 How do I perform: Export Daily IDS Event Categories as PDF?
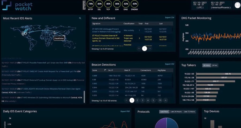125,111
